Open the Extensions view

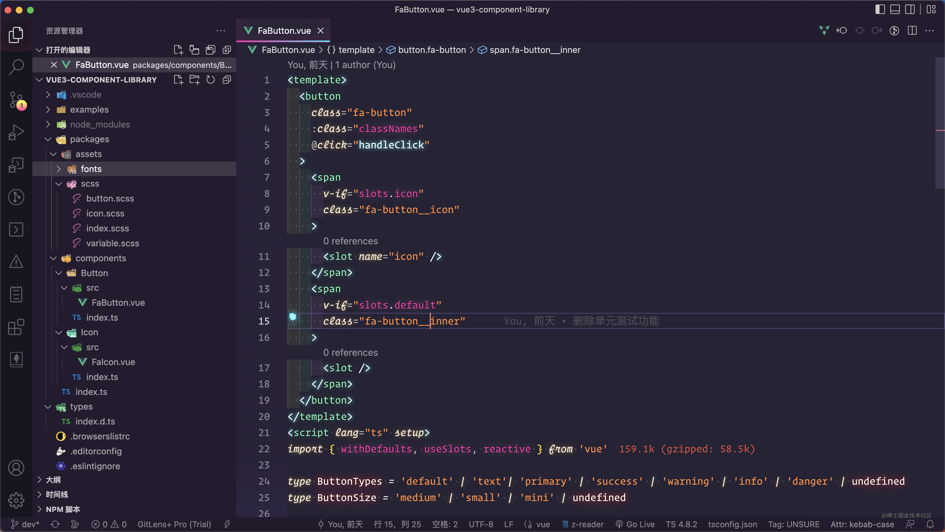[x=16, y=327]
